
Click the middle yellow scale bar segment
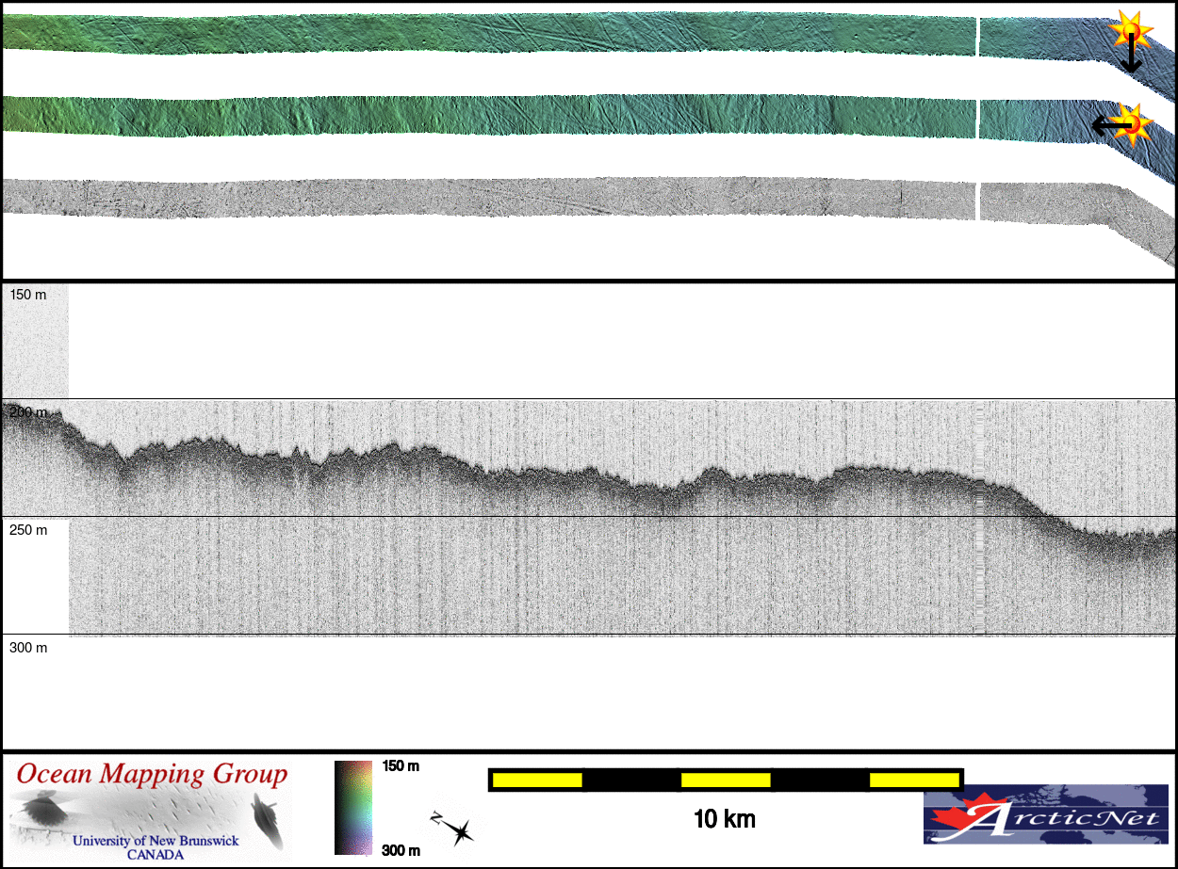pos(725,780)
